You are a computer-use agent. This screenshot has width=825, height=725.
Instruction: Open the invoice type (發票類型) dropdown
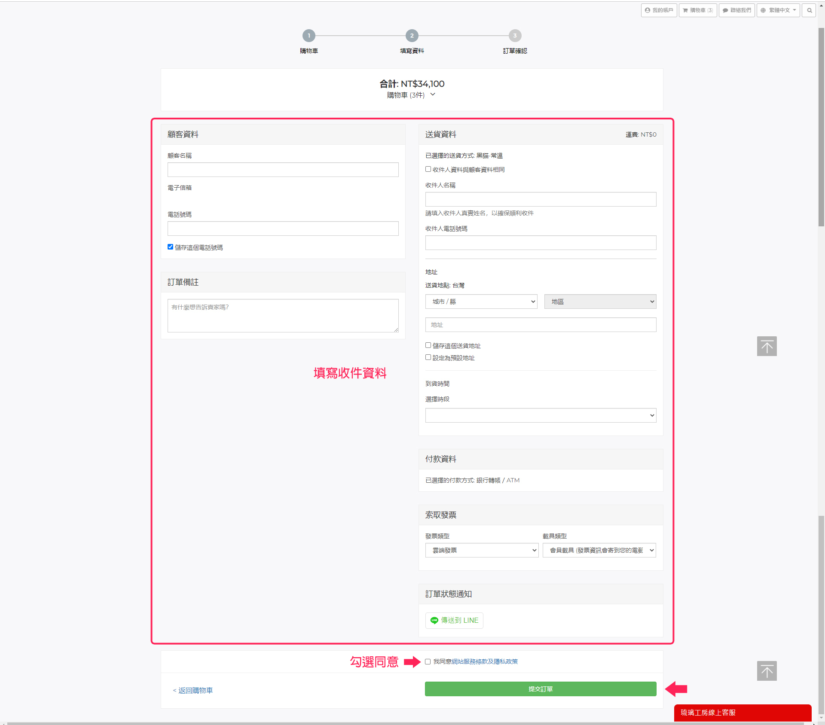pos(482,550)
